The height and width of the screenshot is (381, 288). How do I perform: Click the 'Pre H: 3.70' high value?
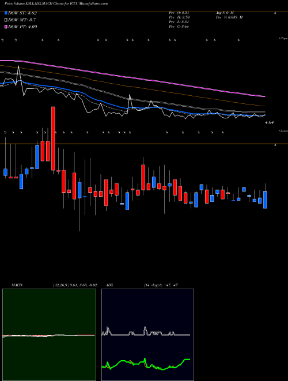point(179,17)
